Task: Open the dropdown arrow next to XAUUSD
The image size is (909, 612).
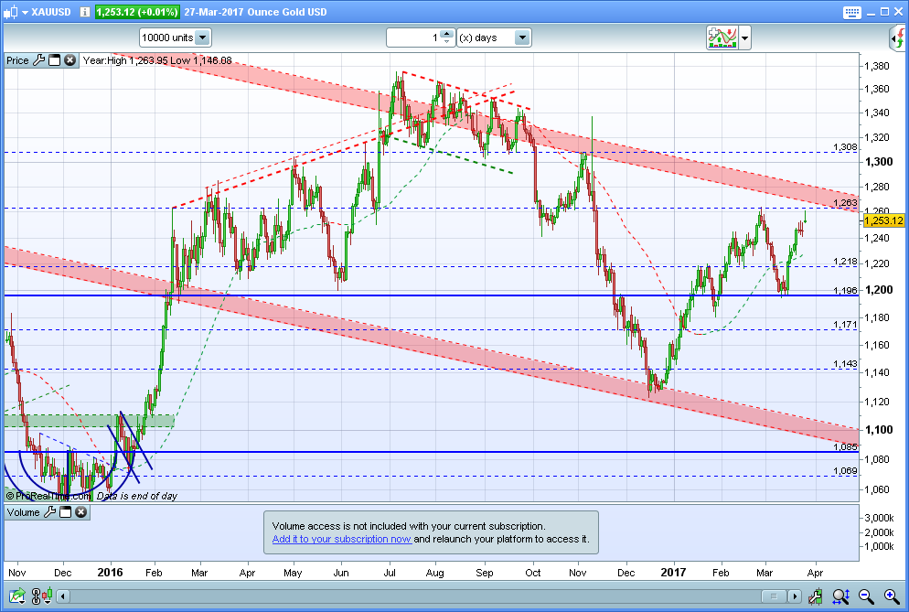Action: [x=25, y=12]
